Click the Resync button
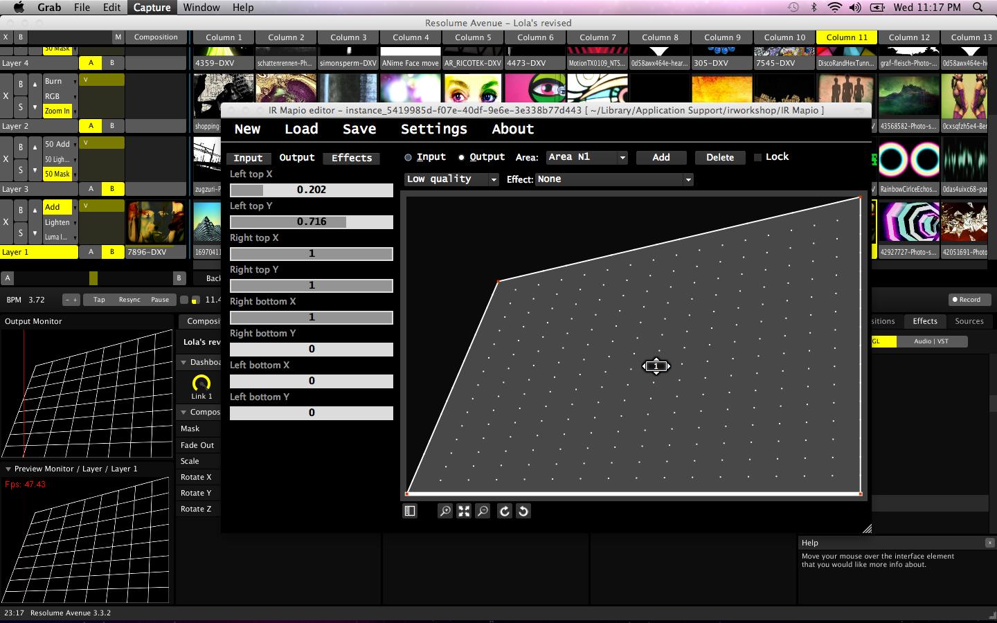 point(129,300)
